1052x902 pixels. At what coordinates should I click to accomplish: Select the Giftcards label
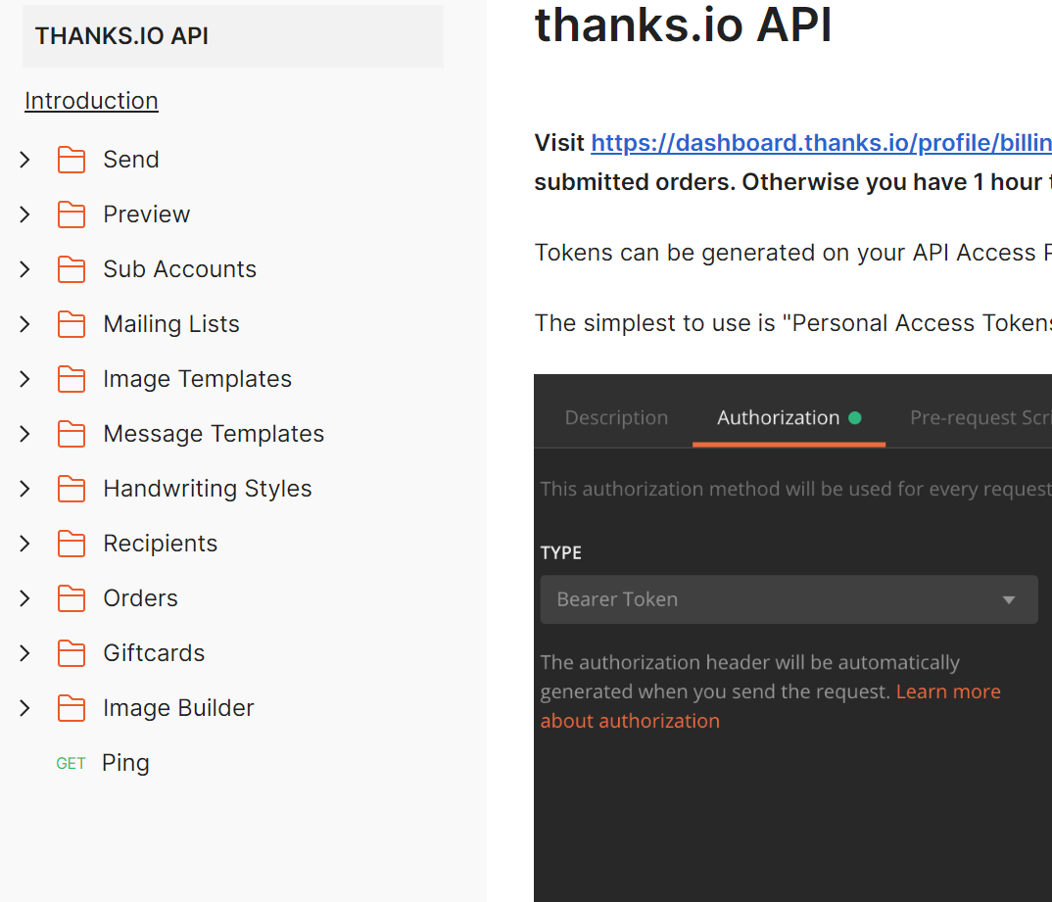[154, 653]
